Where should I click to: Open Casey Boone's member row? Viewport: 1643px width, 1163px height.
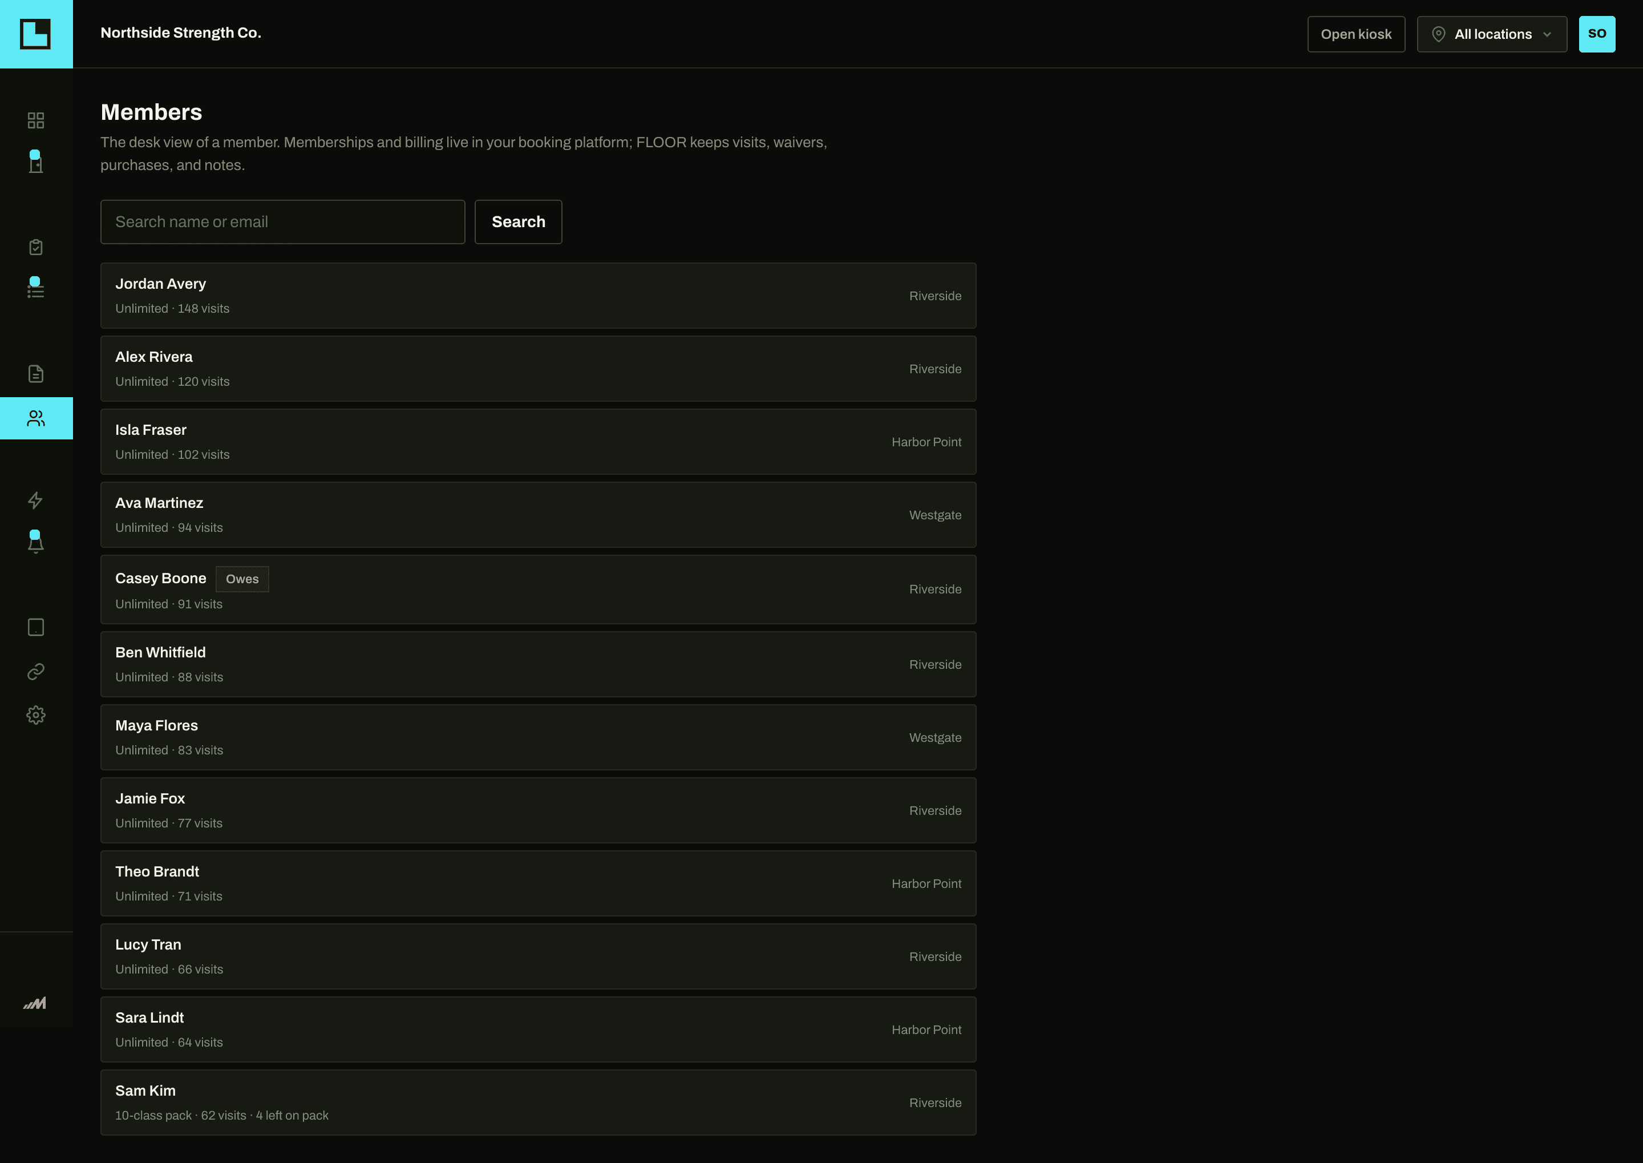(x=539, y=589)
